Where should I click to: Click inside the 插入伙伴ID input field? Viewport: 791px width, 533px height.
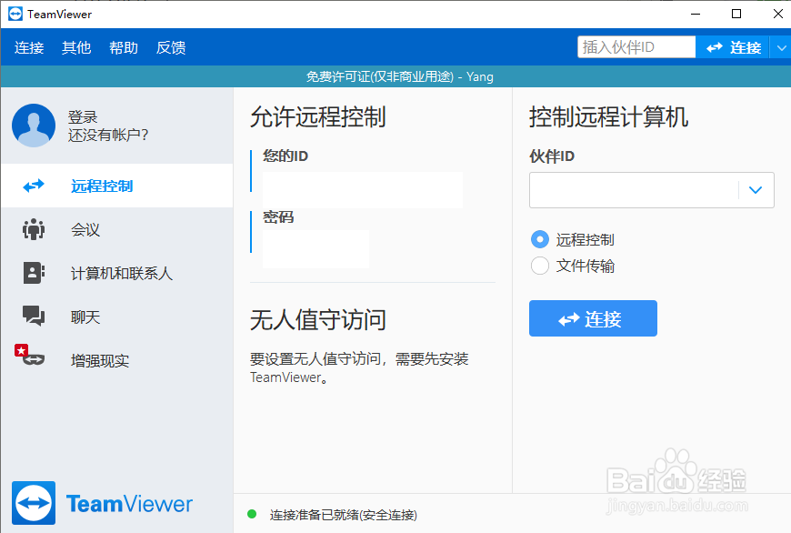click(636, 45)
